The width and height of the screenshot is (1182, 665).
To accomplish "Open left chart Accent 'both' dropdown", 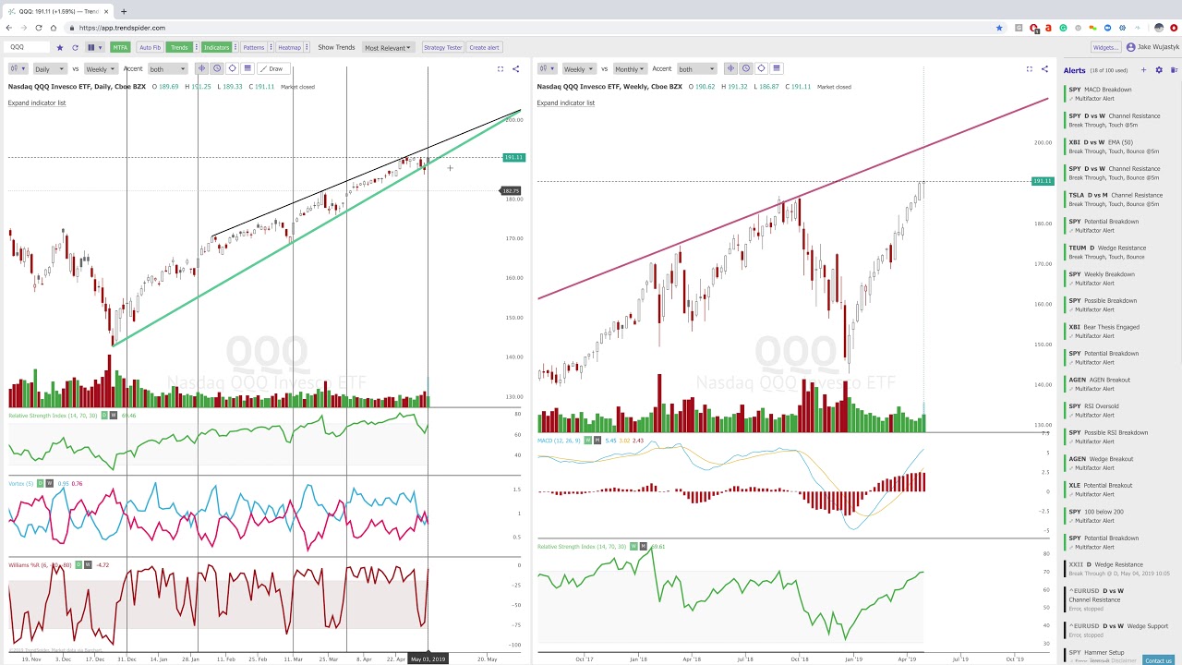I will [x=167, y=68].
